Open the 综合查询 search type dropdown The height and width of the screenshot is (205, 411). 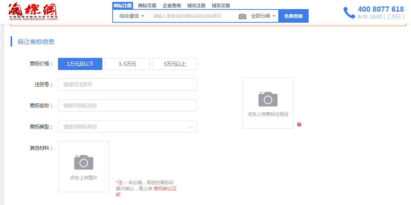[132, 16]
